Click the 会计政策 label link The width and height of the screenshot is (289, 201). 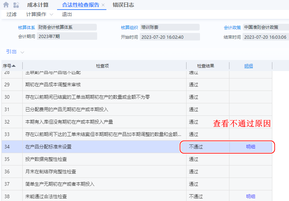[232, 27]
